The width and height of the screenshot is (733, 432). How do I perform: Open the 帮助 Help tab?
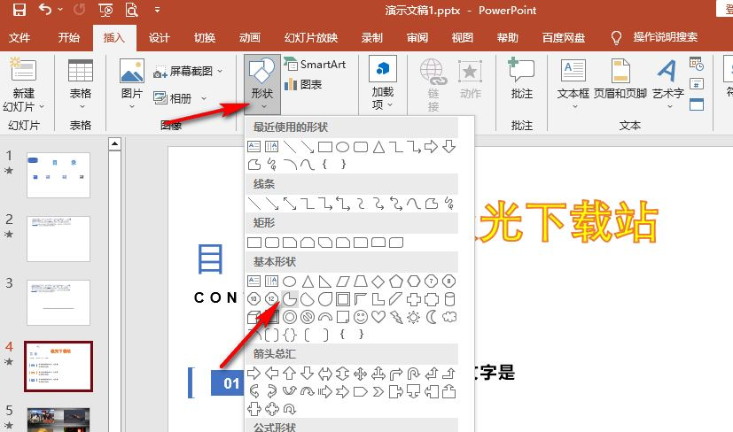[508, 37]
